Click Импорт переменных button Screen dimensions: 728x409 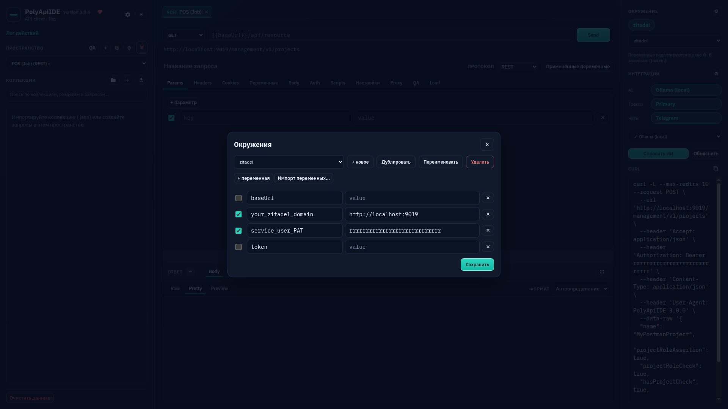point(304,178)
